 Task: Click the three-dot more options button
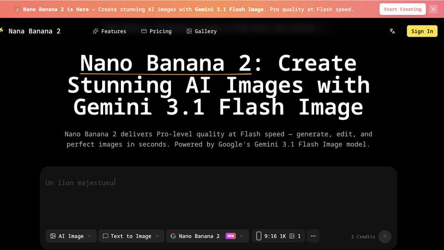tap(313, 236)
